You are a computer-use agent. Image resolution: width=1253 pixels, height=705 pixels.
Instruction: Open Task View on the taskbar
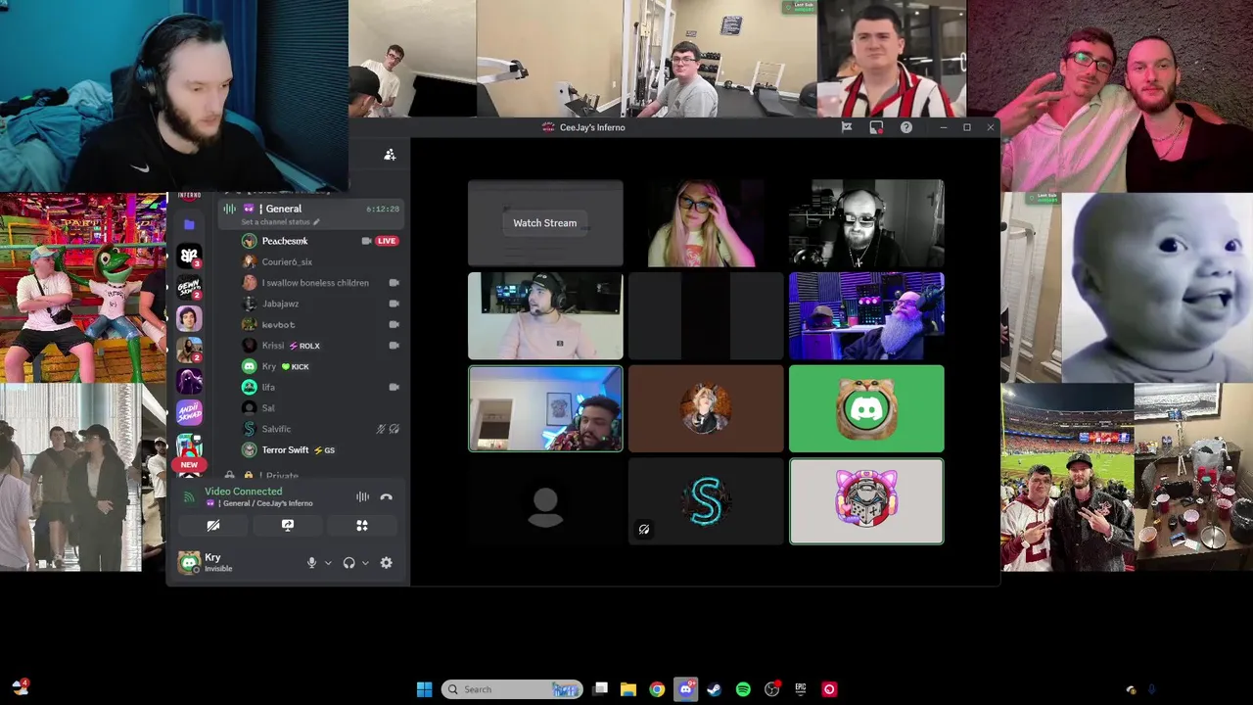(x=600, y=689)
